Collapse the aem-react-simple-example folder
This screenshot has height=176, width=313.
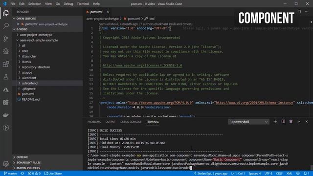pyautogui.click(x=18, y=40)
